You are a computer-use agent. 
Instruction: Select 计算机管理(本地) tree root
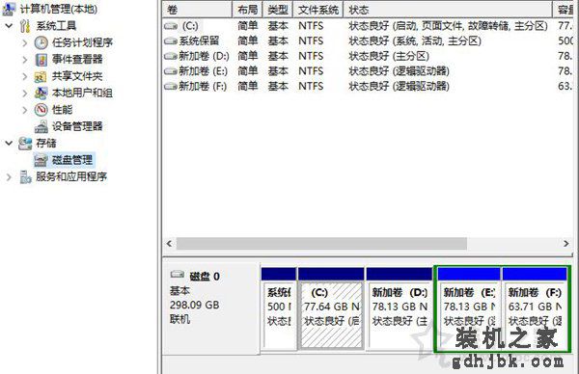click(x=59, y=9)
